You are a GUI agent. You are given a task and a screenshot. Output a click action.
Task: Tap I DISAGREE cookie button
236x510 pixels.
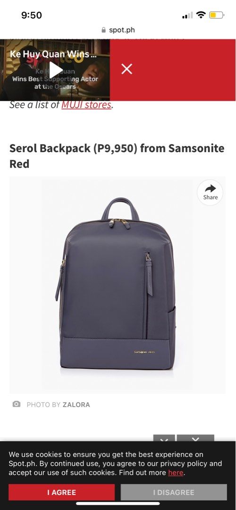tap(174, 492)
